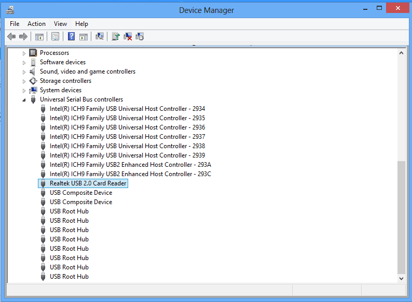The height and width of the screenshot is (302, 412).
Task: Select Storage controllers label
Action: 66,81
